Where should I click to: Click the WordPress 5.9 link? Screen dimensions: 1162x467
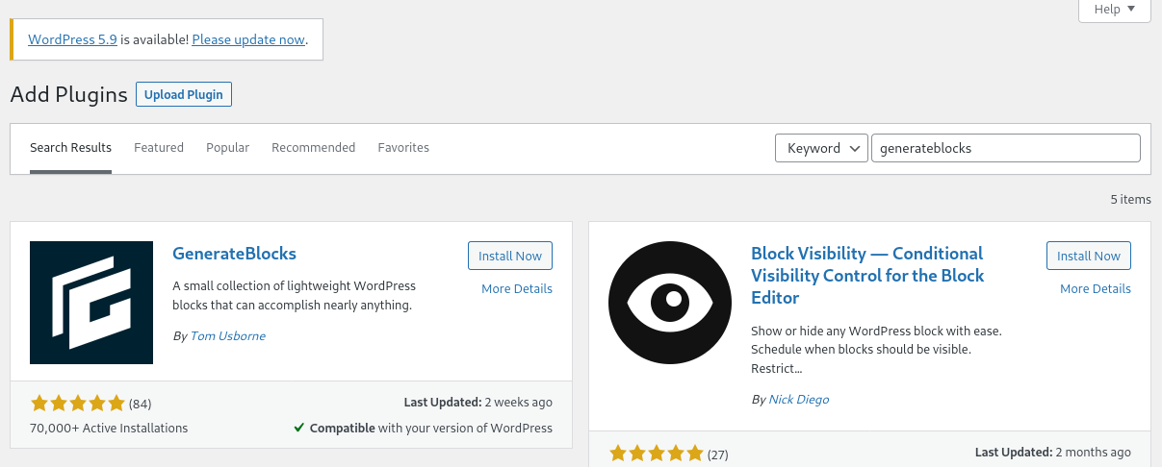coord(72,40)
